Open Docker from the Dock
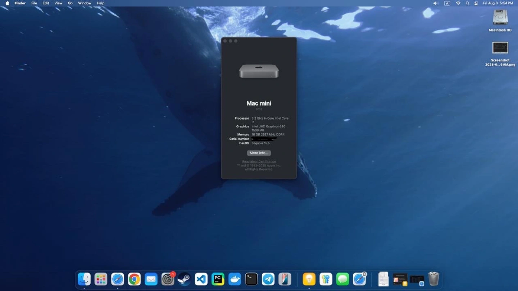Viewport: 518px width, 291px height. tap(235, 279)
